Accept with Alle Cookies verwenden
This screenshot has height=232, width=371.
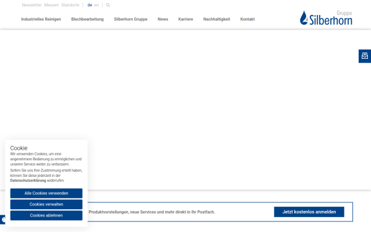[x=46, y=193]
